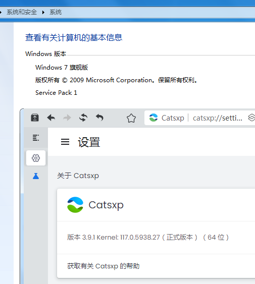Click the version text 3.9.1 Kernel line
Image resolution: width=255 pixels, height=284 pixels.
coord(148,237)
